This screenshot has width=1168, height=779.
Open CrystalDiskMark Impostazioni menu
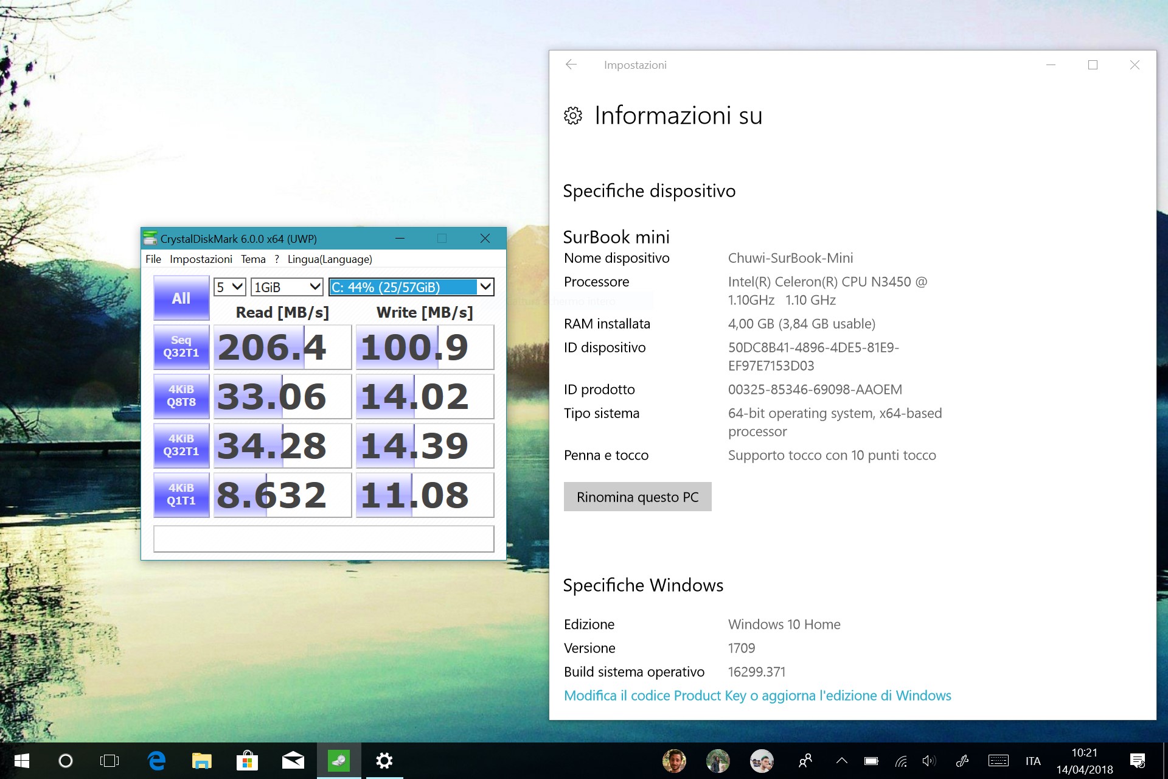[201, 259]
